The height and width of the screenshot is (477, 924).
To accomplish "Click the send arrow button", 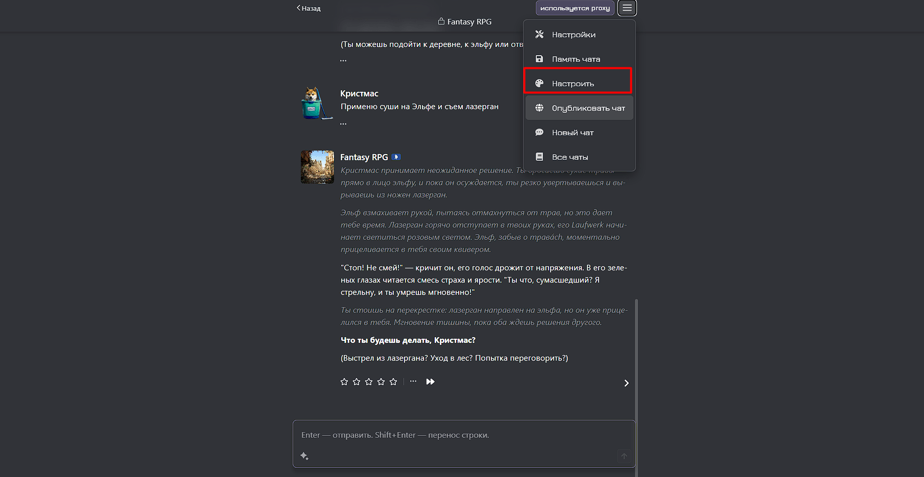I will click(624, 456).
